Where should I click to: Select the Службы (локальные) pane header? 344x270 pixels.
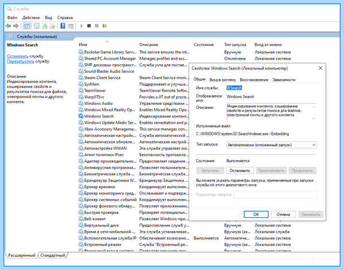pyautogui.click(x=37, y=37)
